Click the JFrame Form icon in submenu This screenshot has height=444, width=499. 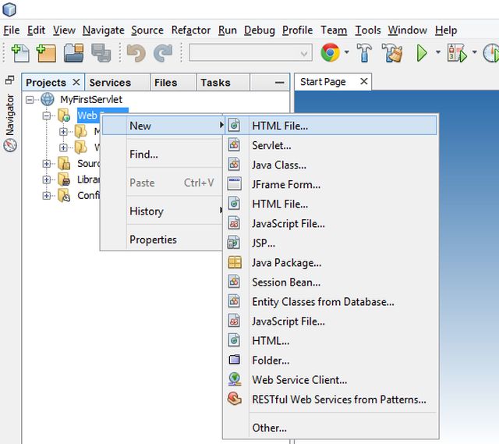pos(235,184)
